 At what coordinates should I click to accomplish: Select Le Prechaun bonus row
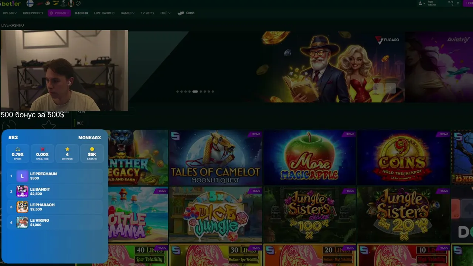click(x=55, y=176)
